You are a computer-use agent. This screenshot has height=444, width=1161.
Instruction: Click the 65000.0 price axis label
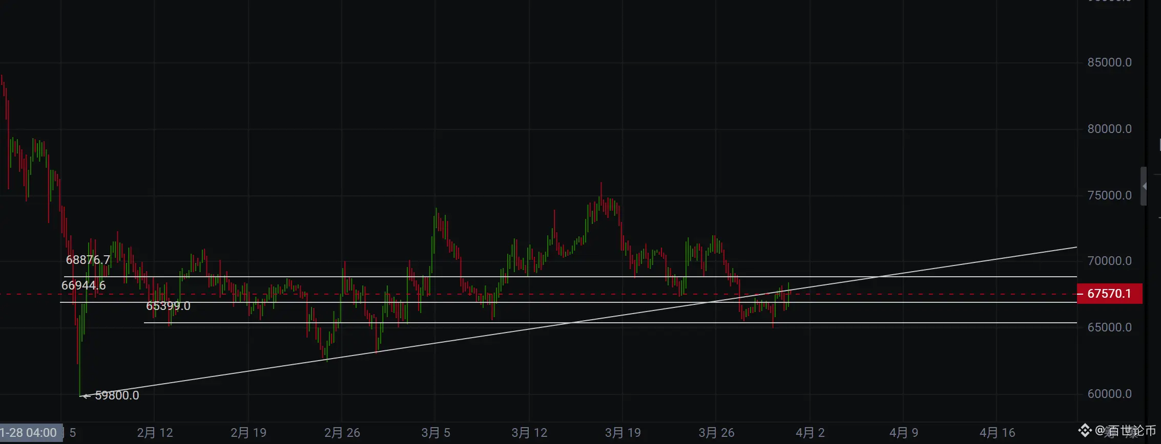pyautogui.click(x=1110, y=327)
